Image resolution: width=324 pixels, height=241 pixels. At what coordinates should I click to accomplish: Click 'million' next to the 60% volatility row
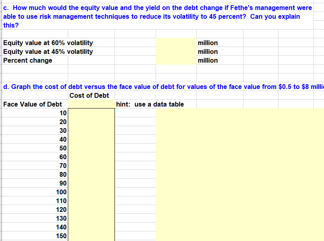(x=207, y=43)
